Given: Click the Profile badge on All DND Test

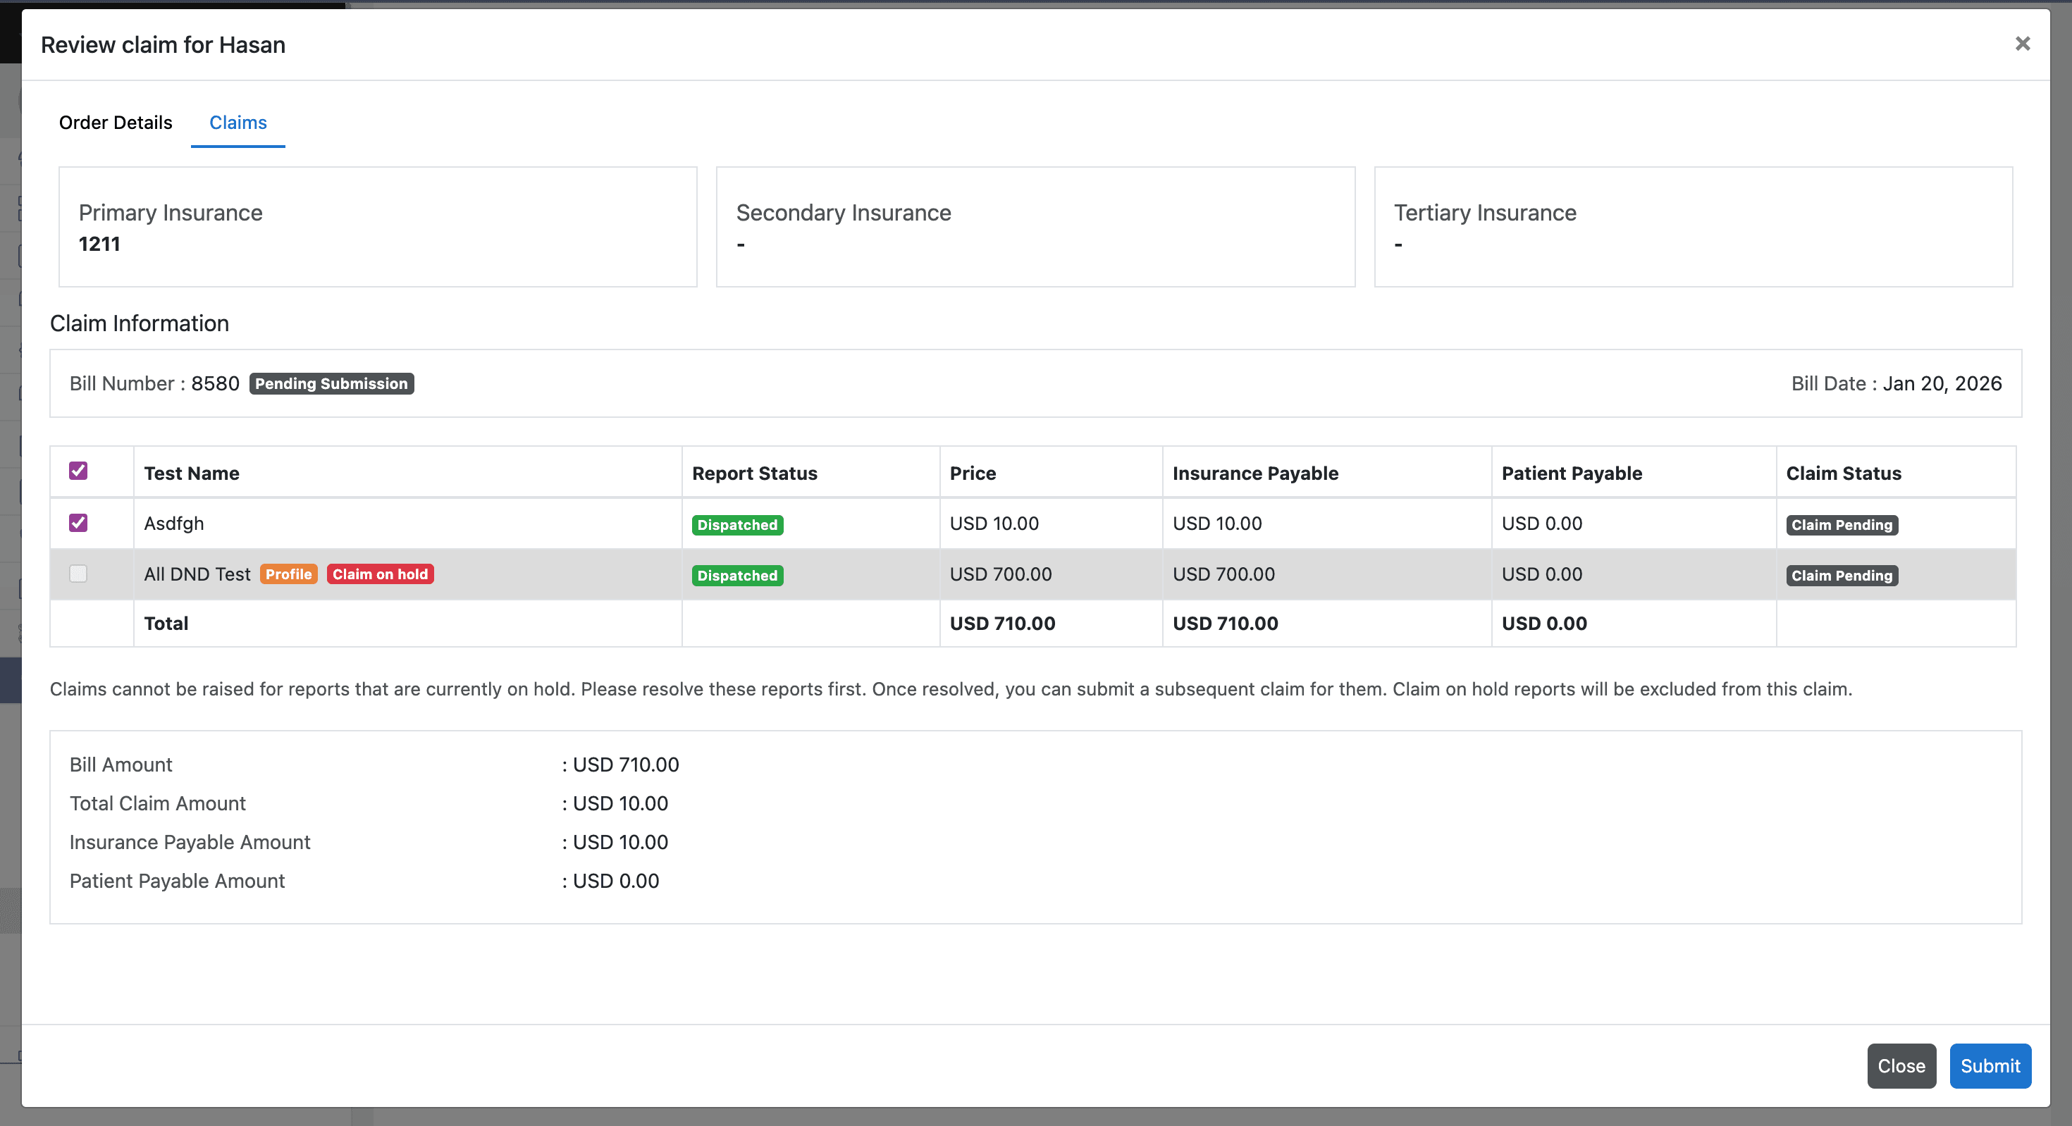Looking at the screenshot, I should click(x=289, y=574).
